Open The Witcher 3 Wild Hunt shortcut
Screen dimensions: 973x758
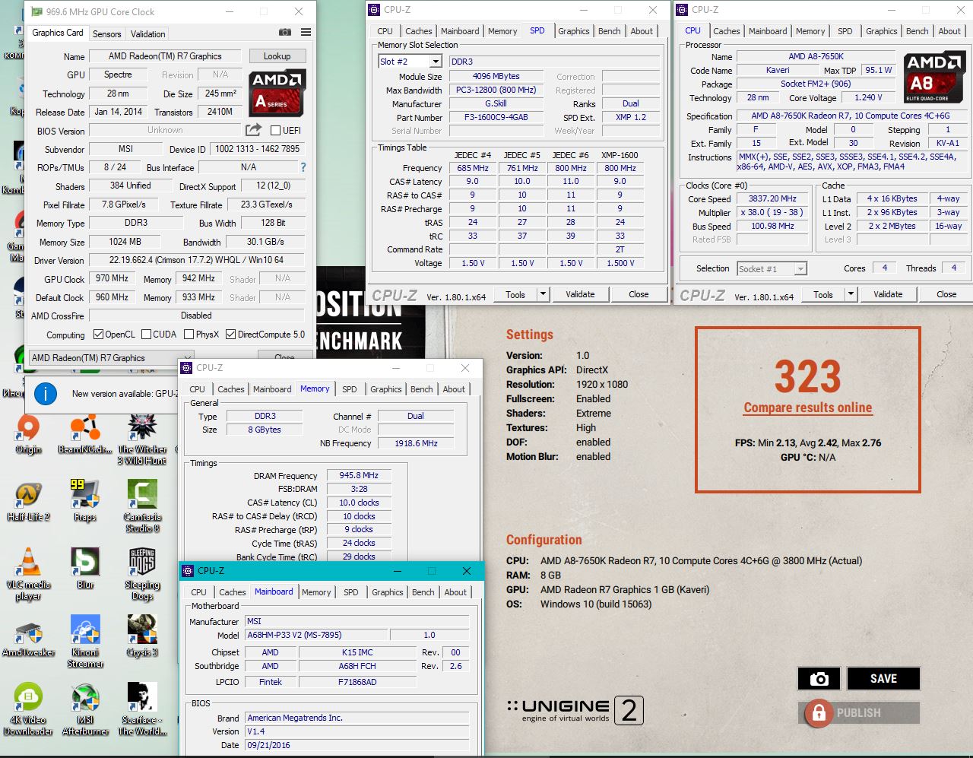click(142, 439)
